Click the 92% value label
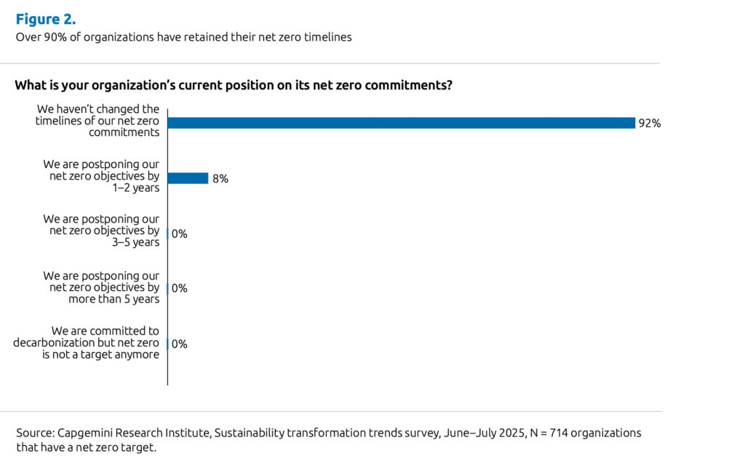745x464 pixels. (649, 124)
